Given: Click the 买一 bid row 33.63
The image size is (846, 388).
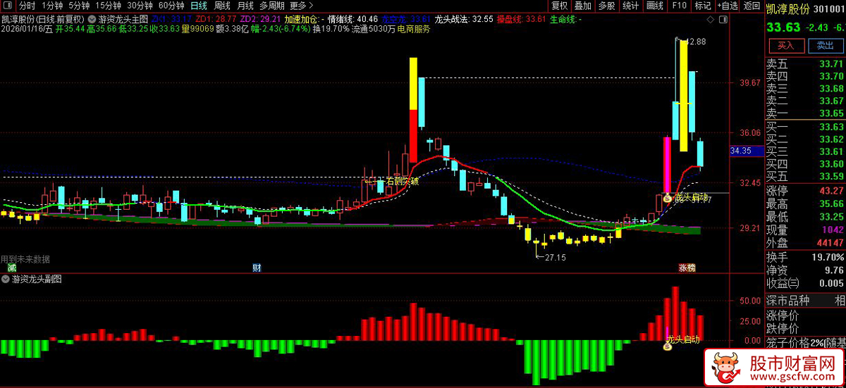Looking at the screenshot, I should click(x=806, y=127).
